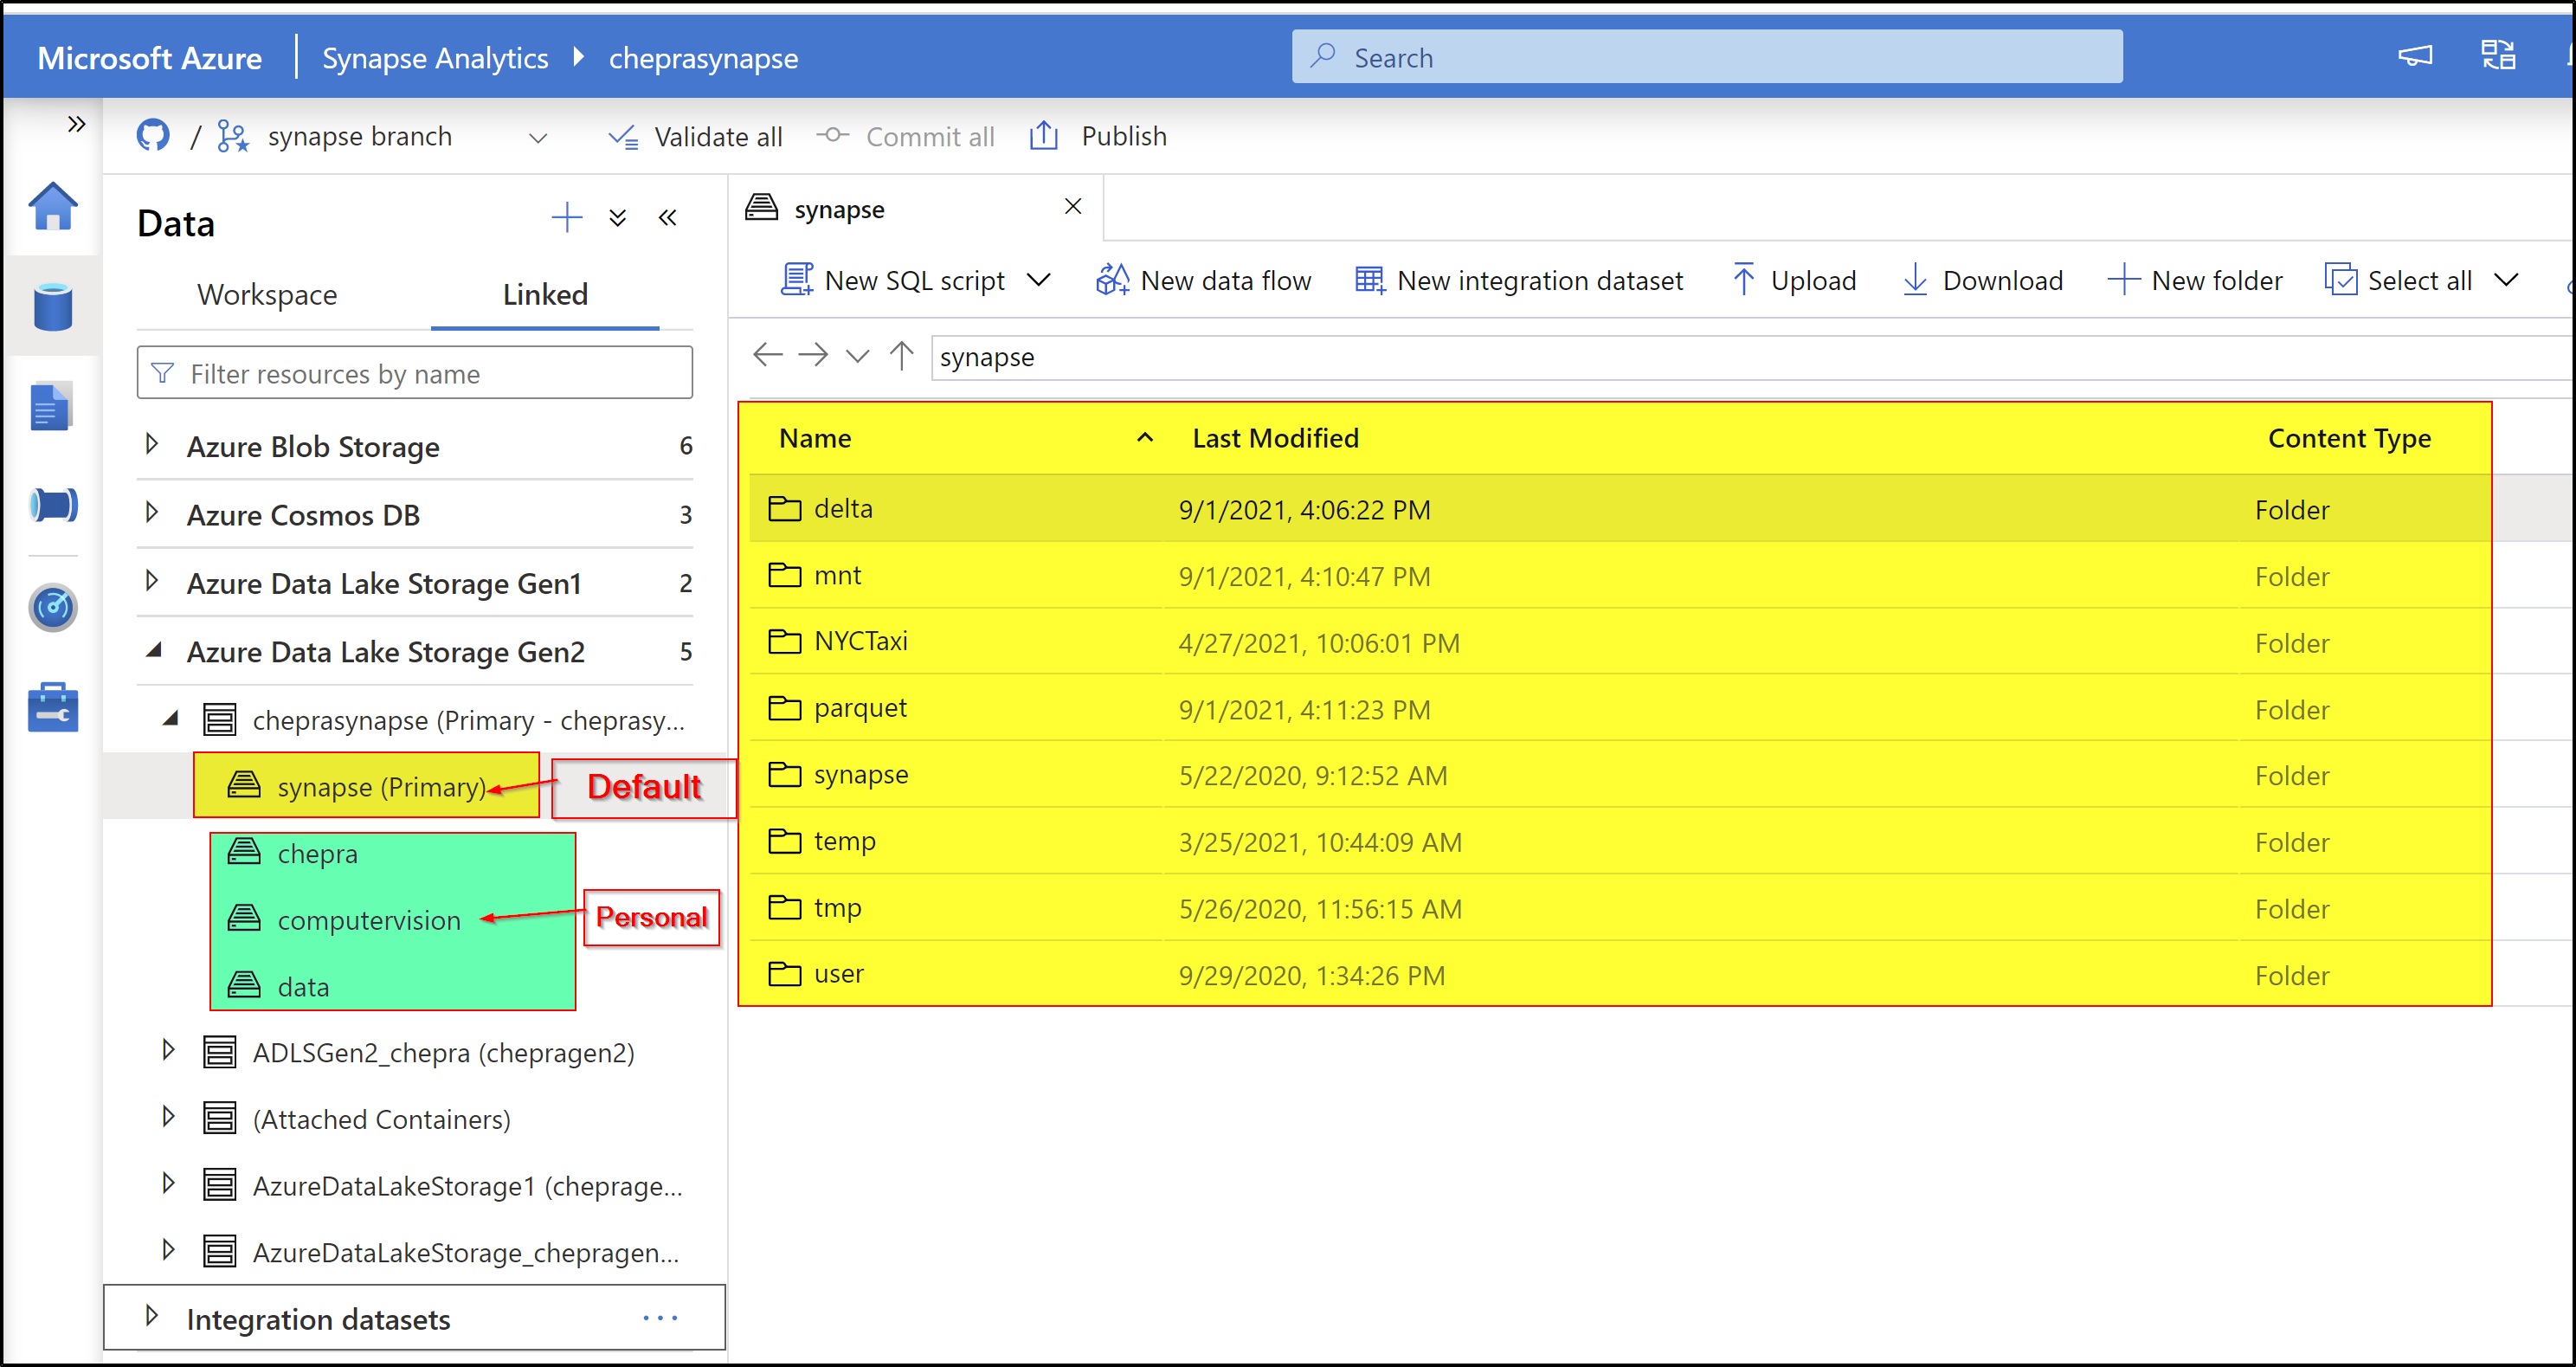Open the path history dropdown chevron
Screen dimensions: 2576x1367
click(x=857, y=355)
